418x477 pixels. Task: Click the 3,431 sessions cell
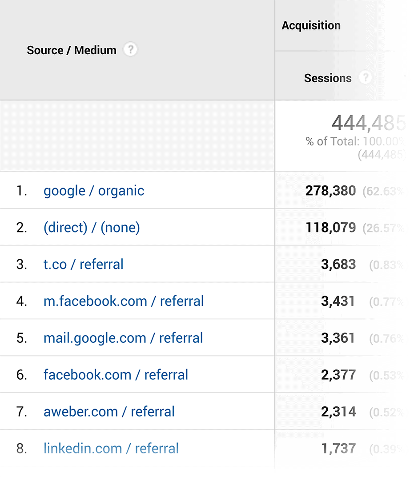pos(338,301)
